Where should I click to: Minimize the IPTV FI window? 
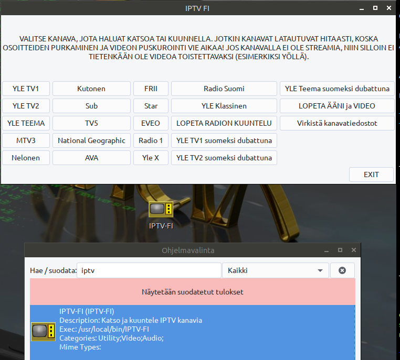[362, 9]
